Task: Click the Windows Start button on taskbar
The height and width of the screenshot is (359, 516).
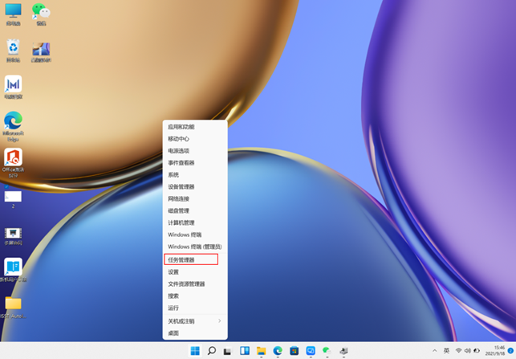Action: pos(196,351)
